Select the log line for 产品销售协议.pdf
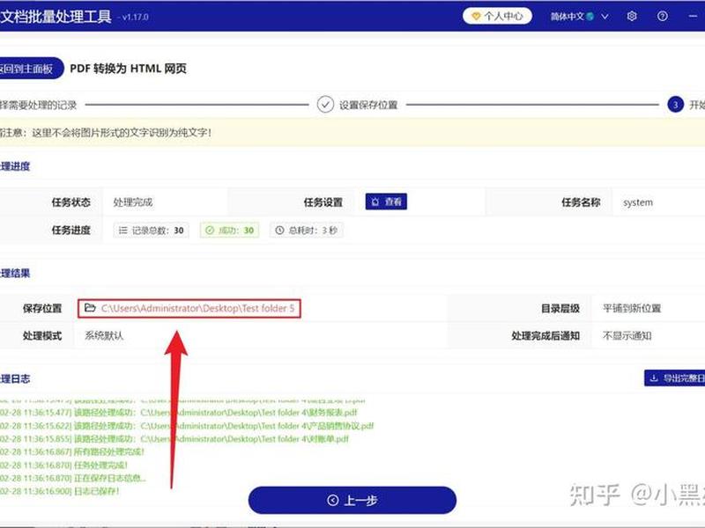The height and width of the screenshot is (528, 705). 187,425
